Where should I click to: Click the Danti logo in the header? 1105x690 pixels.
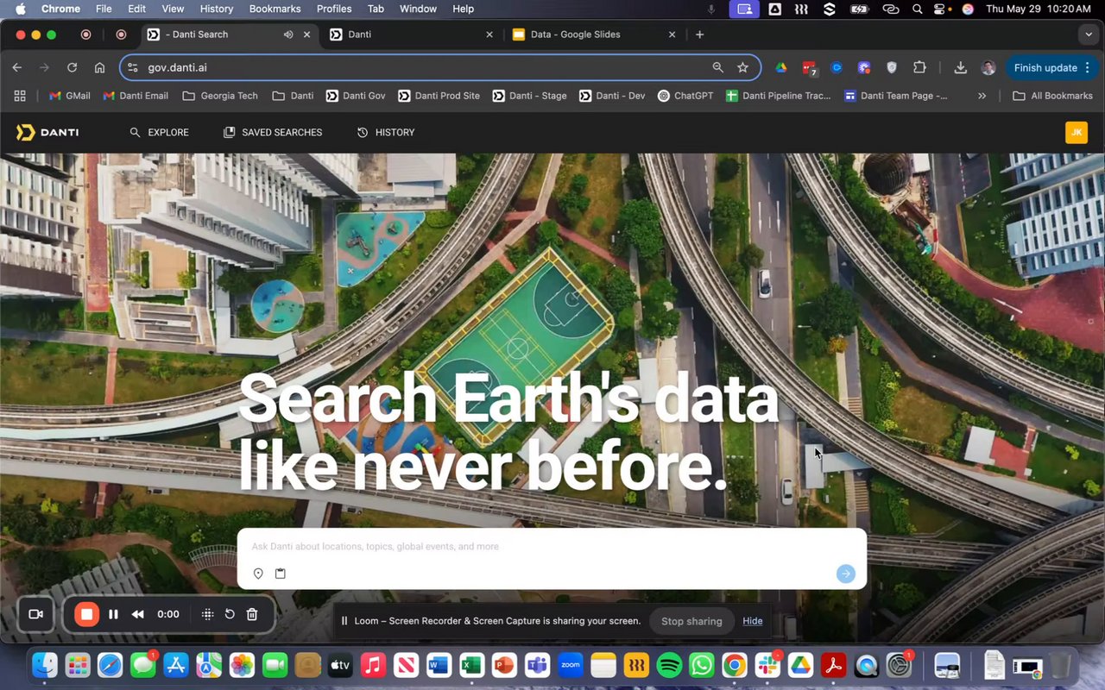47,132
